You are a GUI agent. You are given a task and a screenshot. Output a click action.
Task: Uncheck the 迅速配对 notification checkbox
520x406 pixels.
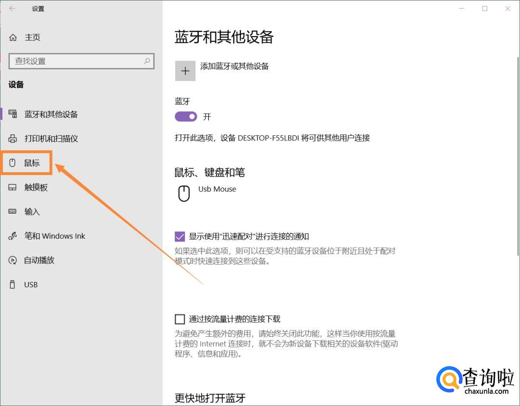click(x=180, y=236)
